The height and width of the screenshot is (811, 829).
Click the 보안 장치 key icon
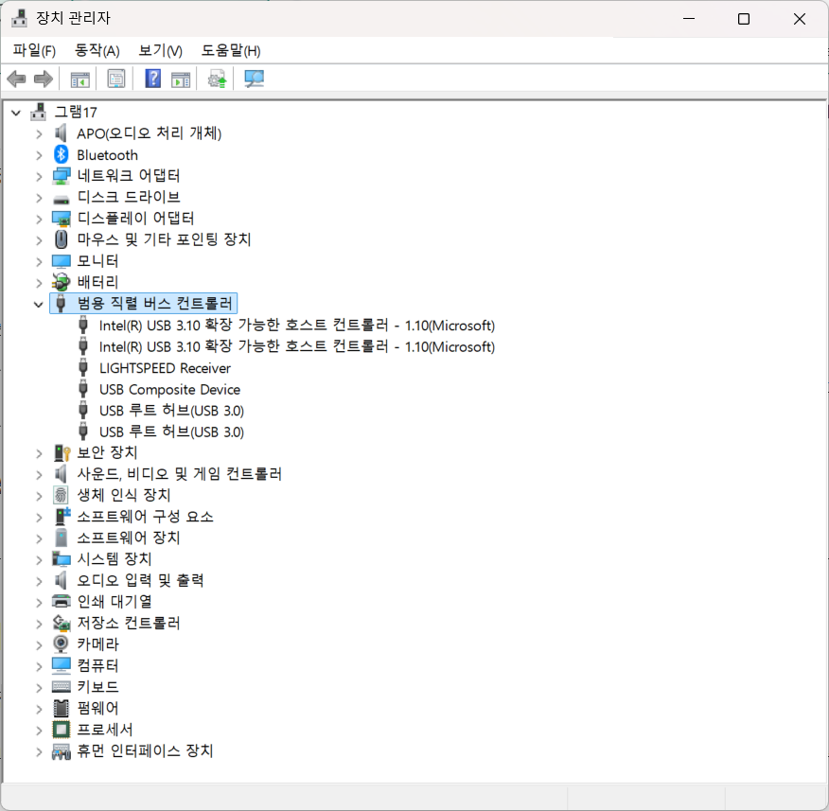pyautogui.click(x=62, y=453)
